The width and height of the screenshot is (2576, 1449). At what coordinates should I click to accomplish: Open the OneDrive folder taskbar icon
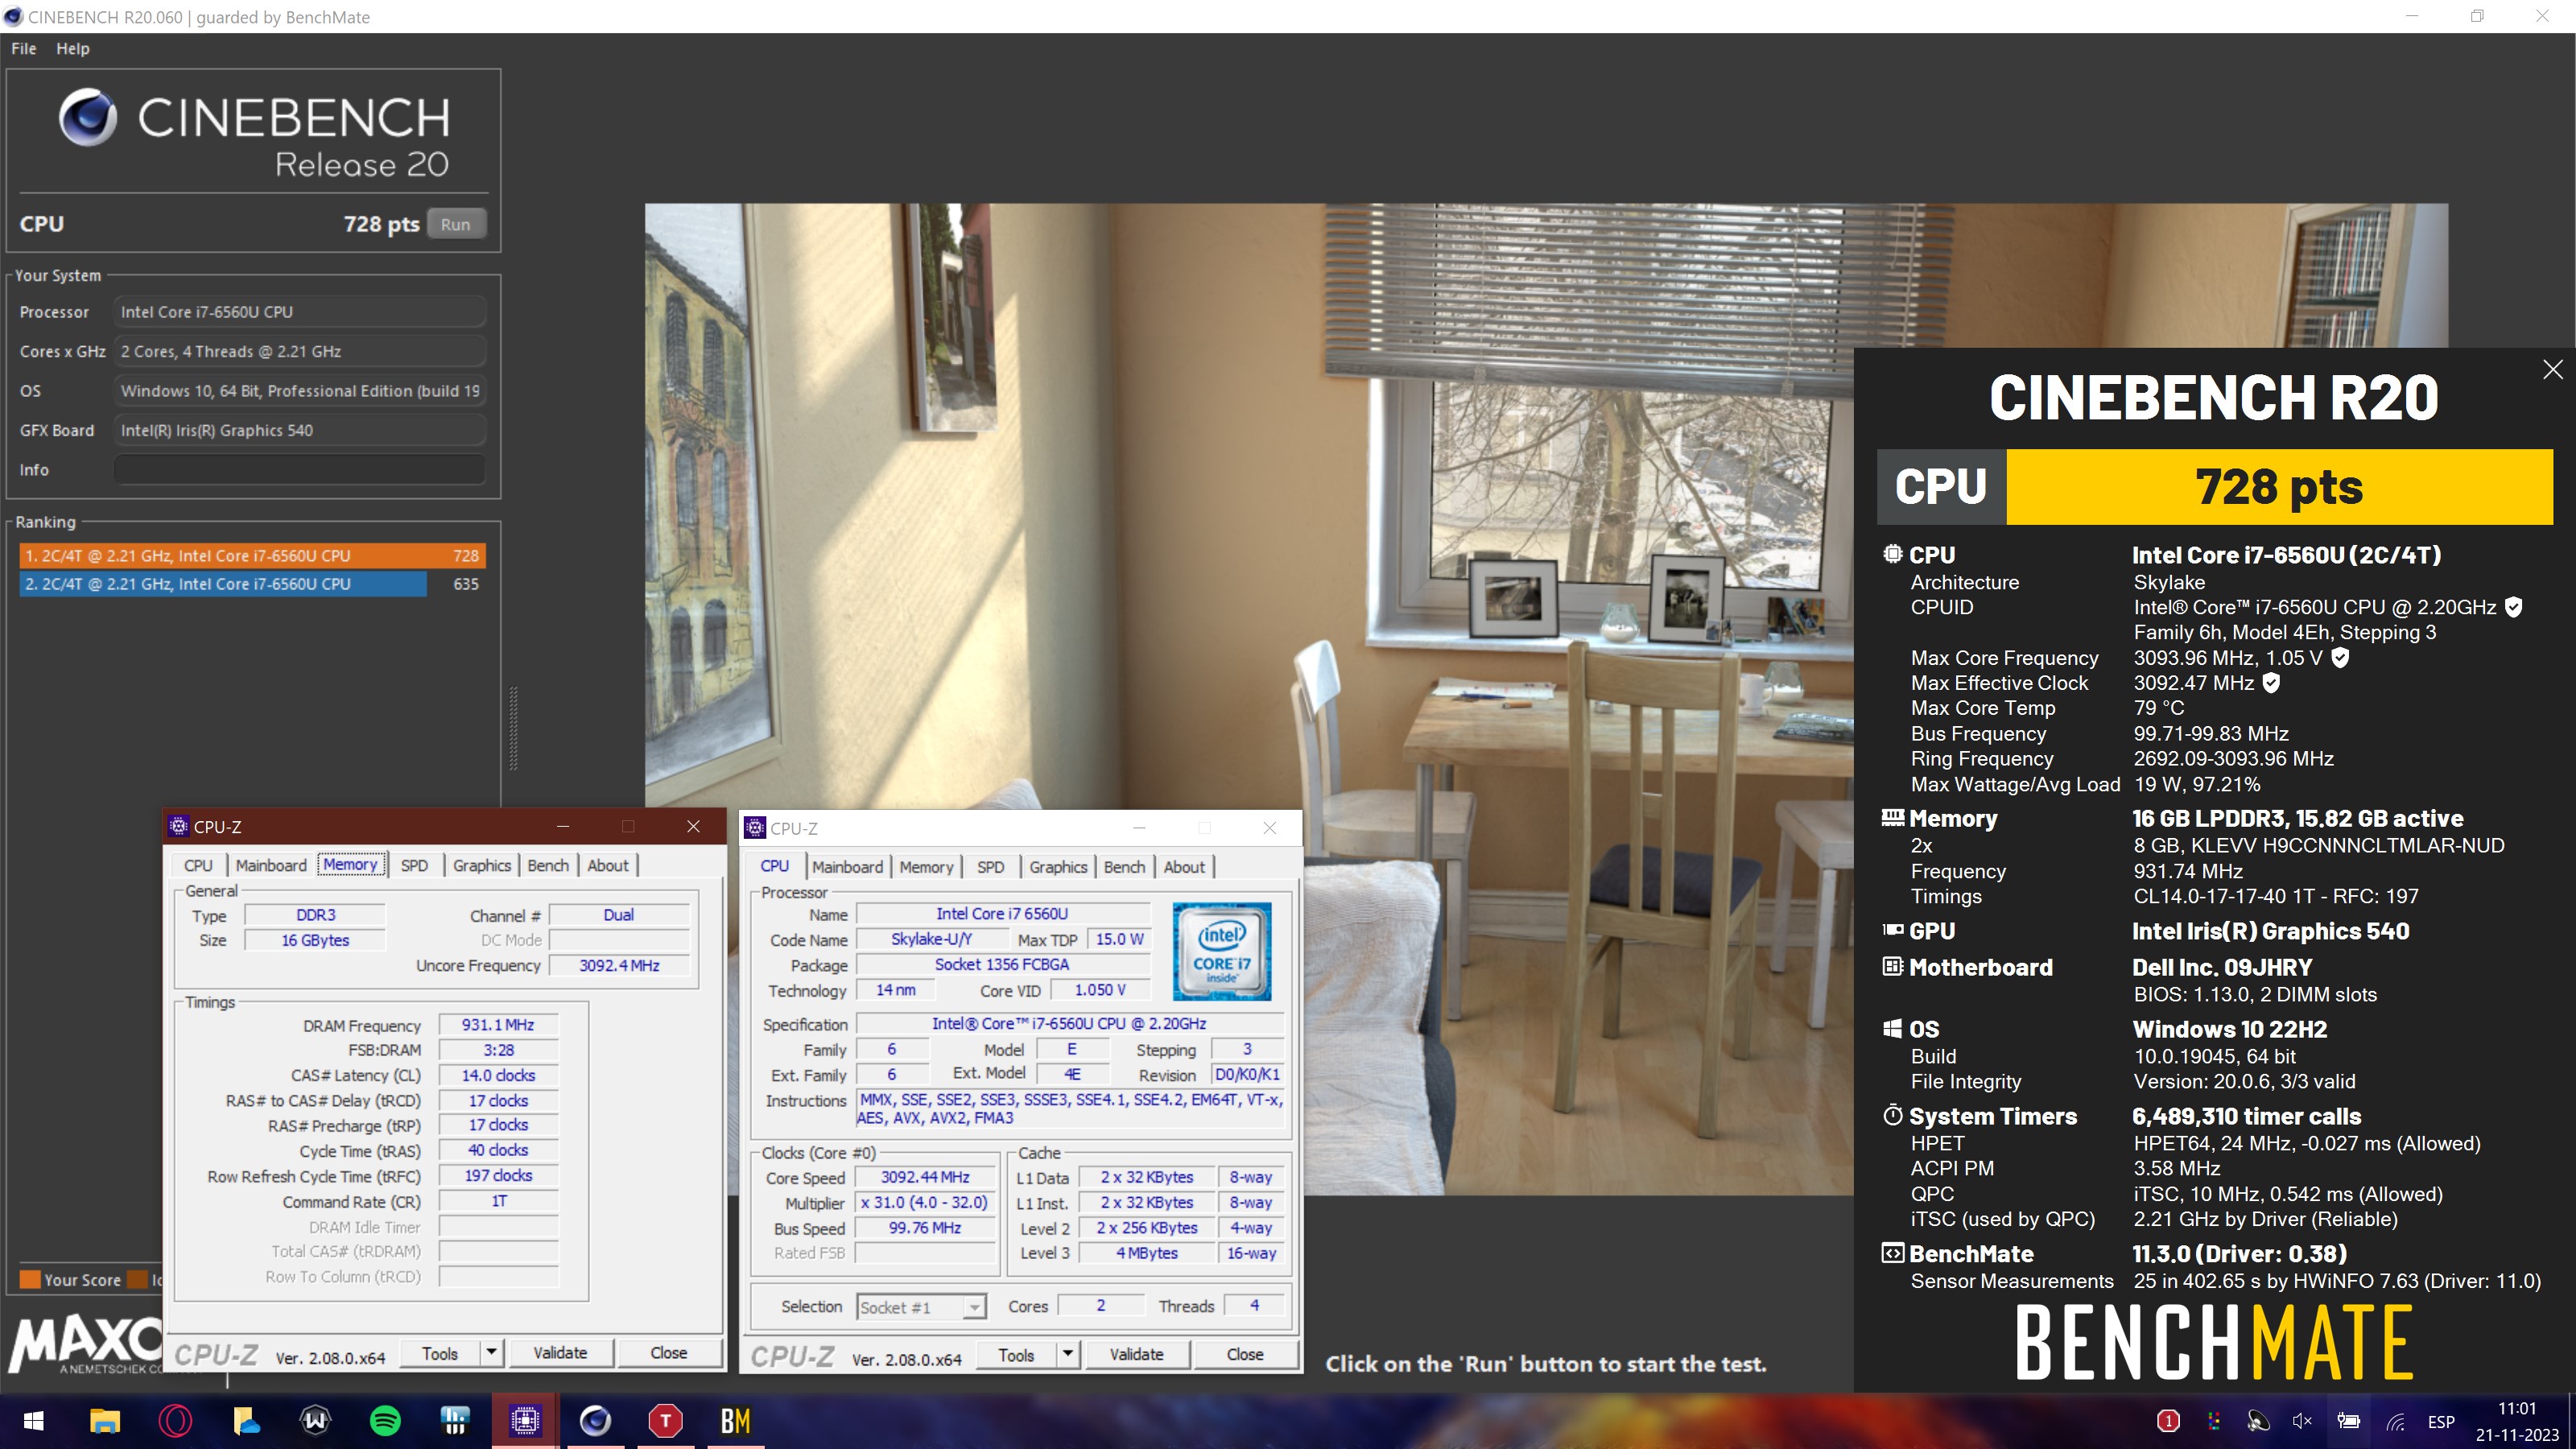click(x=245, y=1421)
